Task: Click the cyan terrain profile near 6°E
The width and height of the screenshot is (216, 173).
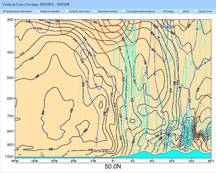Action: tap(143, 154)
